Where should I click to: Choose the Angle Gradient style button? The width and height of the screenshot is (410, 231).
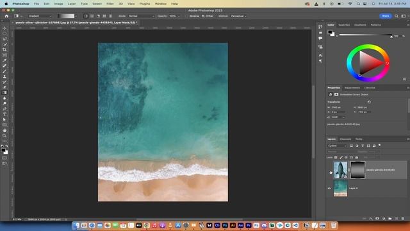98,16
